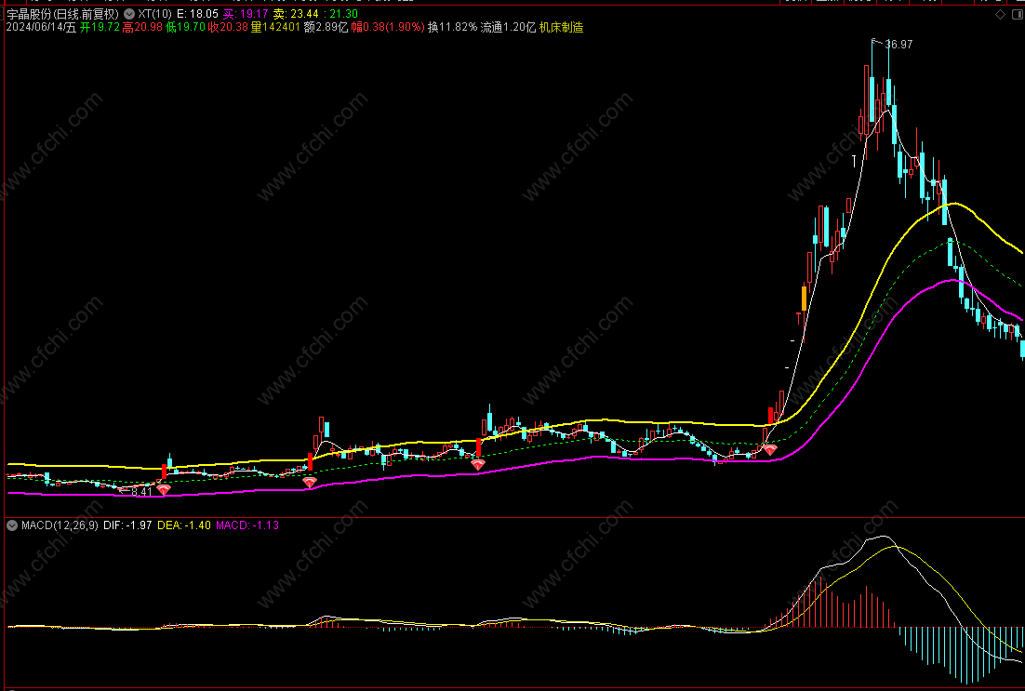Select the DEA: -1.40 value
1025x691 pixels.
pos(184,525)
